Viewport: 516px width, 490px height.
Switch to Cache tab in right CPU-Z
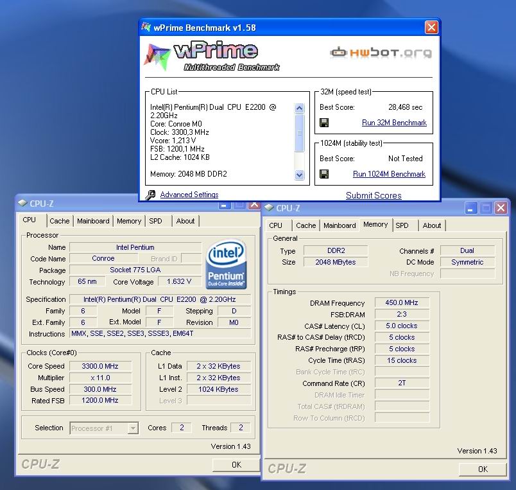[x=305, y=225]
